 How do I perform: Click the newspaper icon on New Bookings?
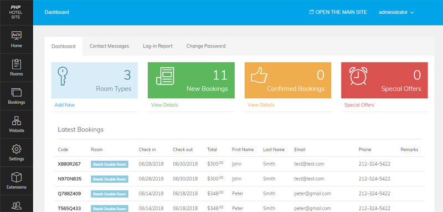click(165, 76)
